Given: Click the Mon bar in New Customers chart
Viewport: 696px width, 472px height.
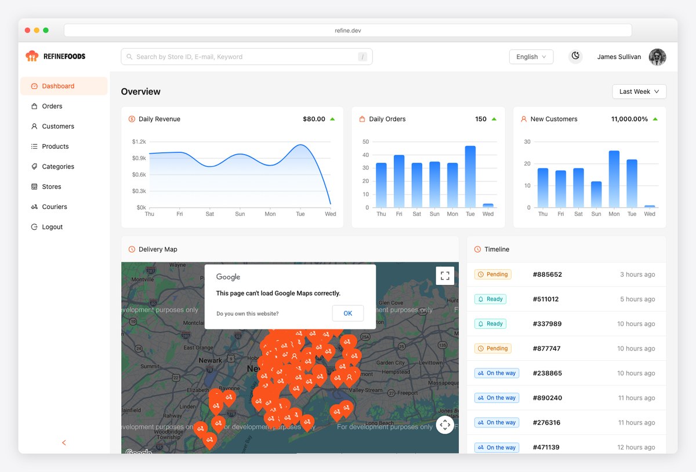Looking at the screenshot, I should click(614, 179).
